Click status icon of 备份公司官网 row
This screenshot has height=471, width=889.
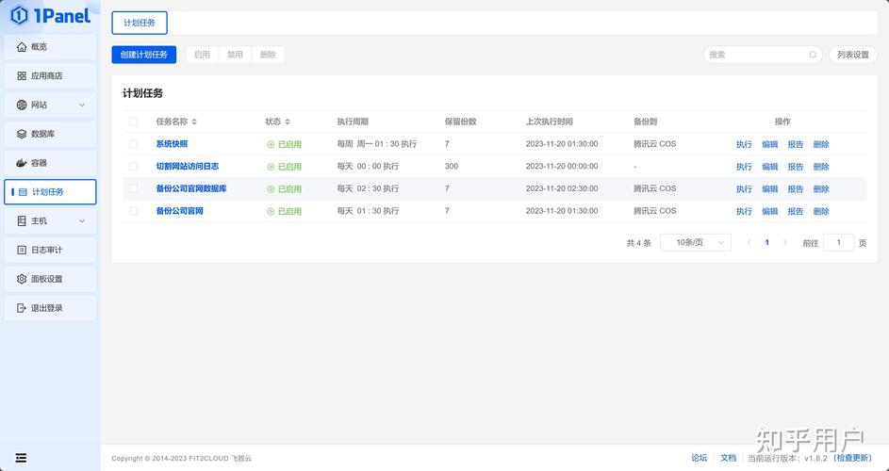pyautogui.click(x=271, y=211)
